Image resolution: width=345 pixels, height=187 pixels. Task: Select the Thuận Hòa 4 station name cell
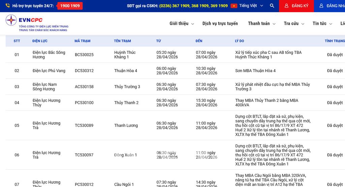tap(126, 71)
